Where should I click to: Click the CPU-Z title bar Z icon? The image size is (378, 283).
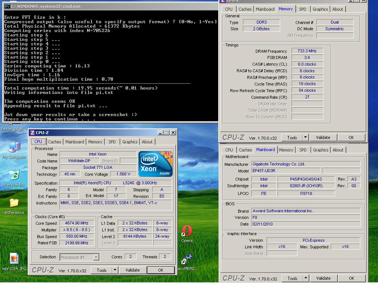pos(32,133)
